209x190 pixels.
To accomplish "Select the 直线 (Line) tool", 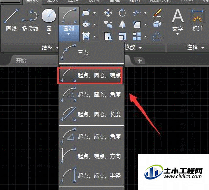I will point(11,21).
